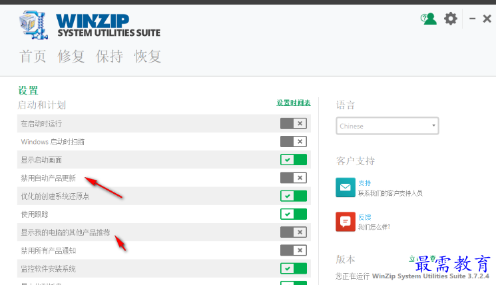Switch to the 修复 tab
The image size is (496, 285).
click(x=71, y=57)
